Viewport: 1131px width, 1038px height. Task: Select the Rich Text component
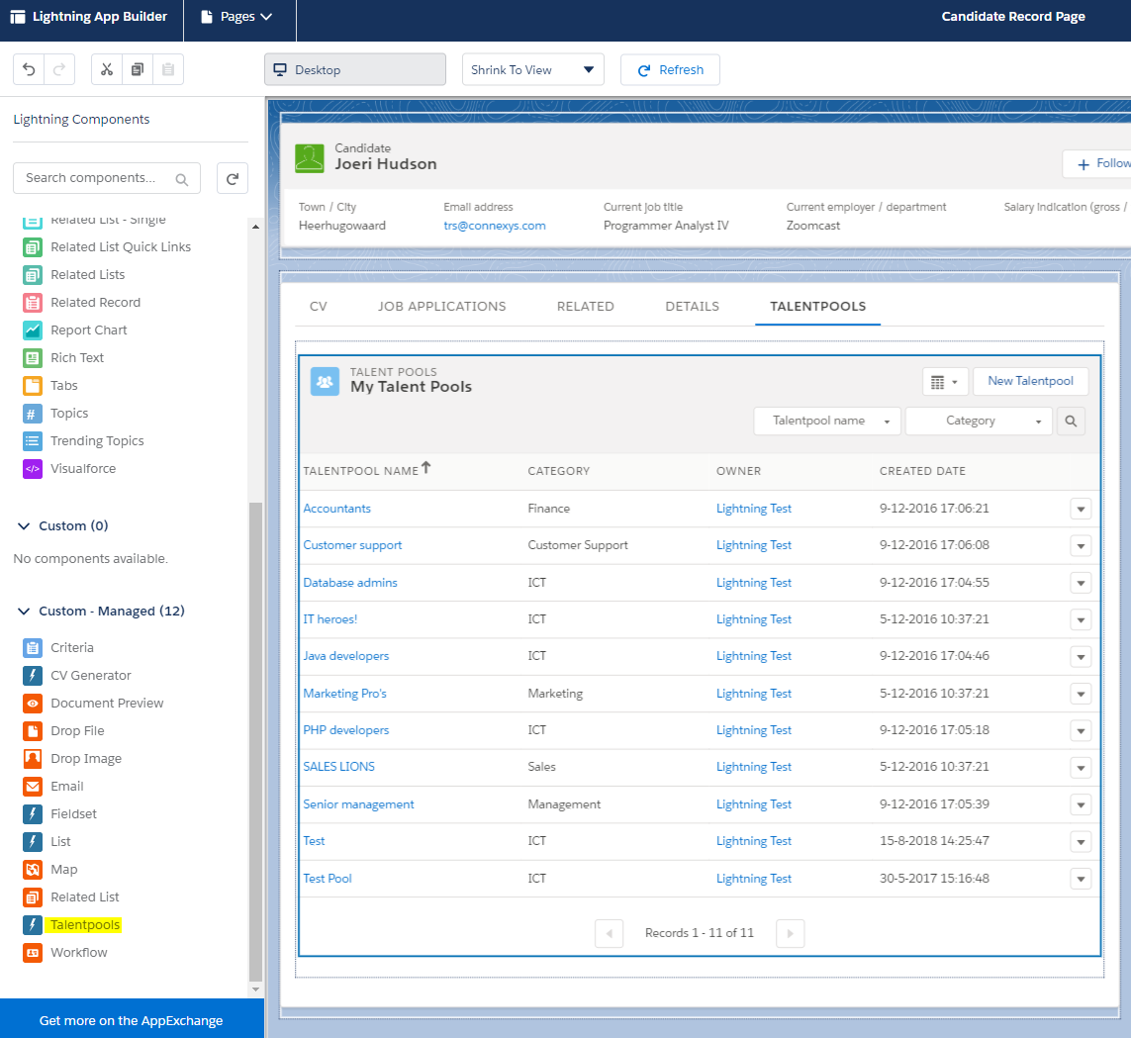pos(63,358)
